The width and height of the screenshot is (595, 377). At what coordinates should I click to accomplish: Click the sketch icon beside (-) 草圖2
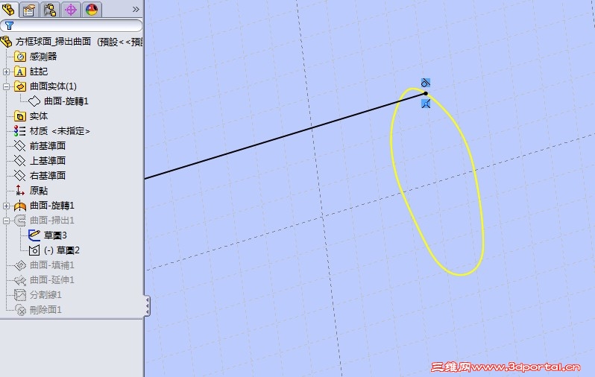coord(34,250)
